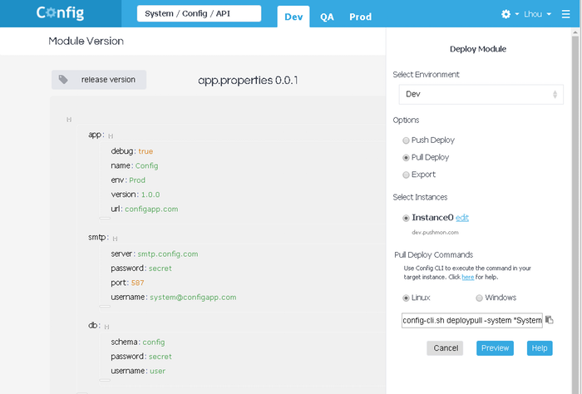Click the server value smtp.config.com
582x394 pixels.
coord(168,254)
